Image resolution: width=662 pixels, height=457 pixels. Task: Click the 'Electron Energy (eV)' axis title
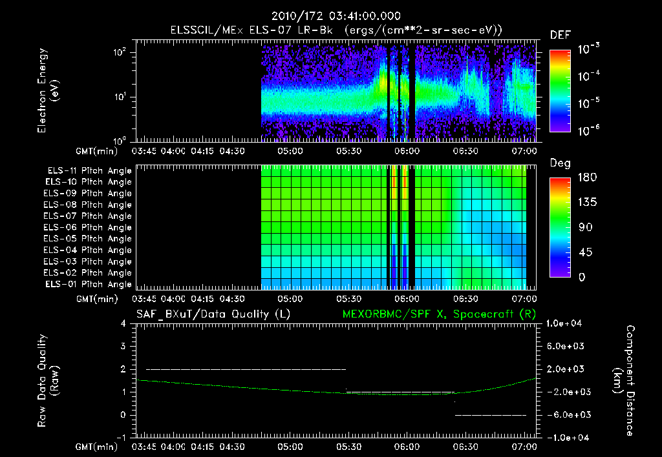(x=48, y=90)
